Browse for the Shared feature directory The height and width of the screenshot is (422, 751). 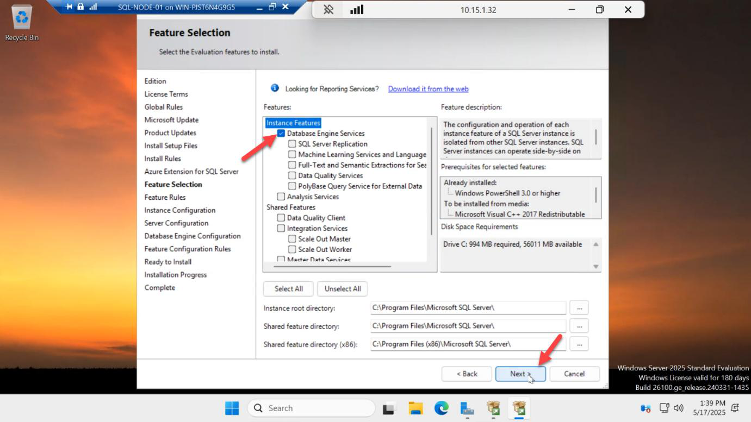point(579,326)
